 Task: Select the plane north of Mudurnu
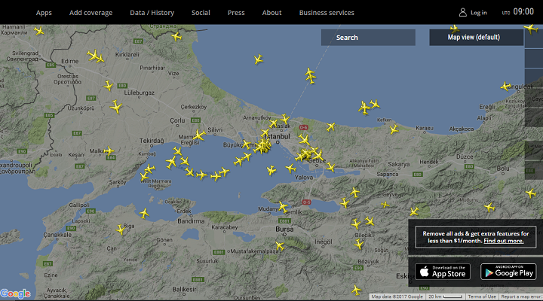point(489,208)
